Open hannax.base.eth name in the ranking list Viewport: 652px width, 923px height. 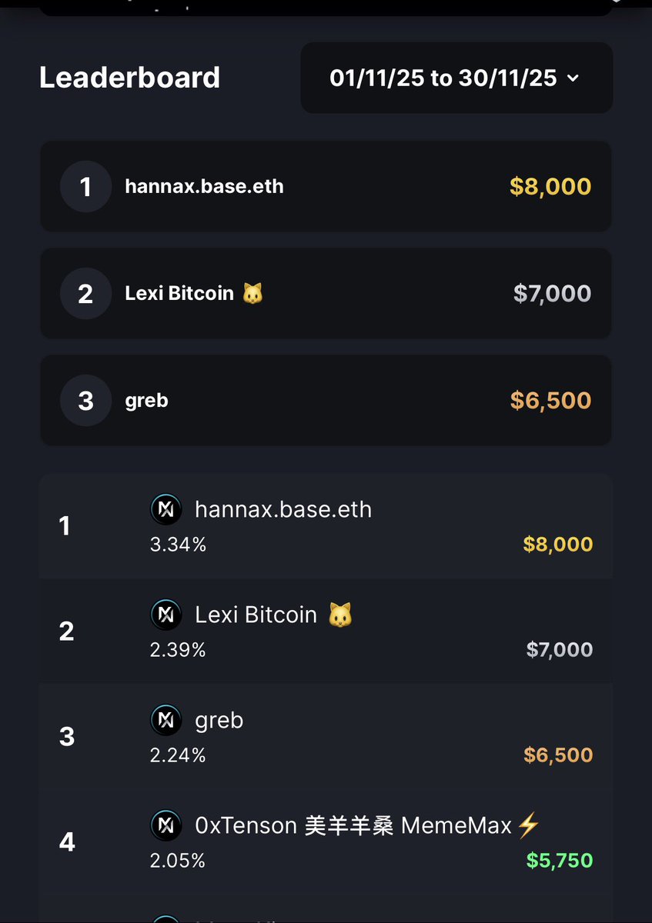pyautogui.click(x=283, y=509)
